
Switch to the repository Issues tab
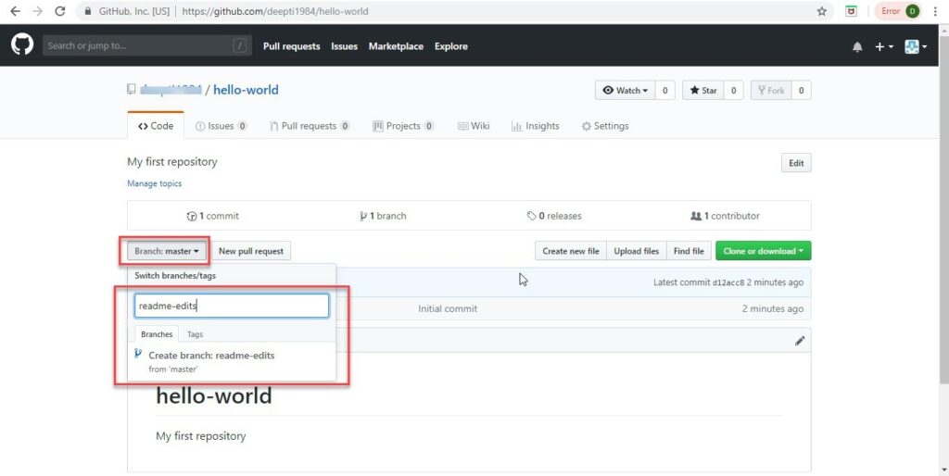tap(221, 126)
